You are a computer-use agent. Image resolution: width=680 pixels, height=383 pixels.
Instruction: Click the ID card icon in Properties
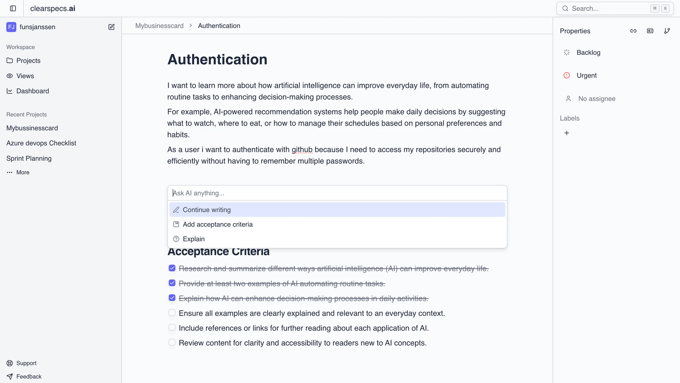[x=650, y=31]
